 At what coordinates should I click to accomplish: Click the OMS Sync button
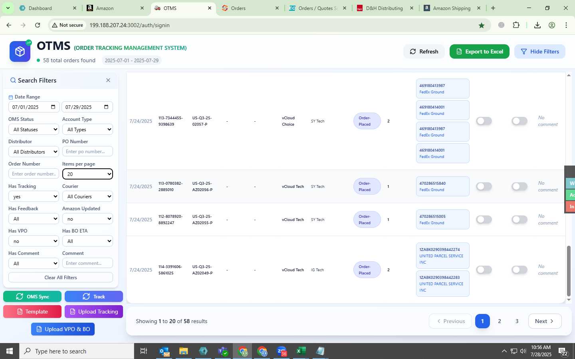tap(32, 296)
